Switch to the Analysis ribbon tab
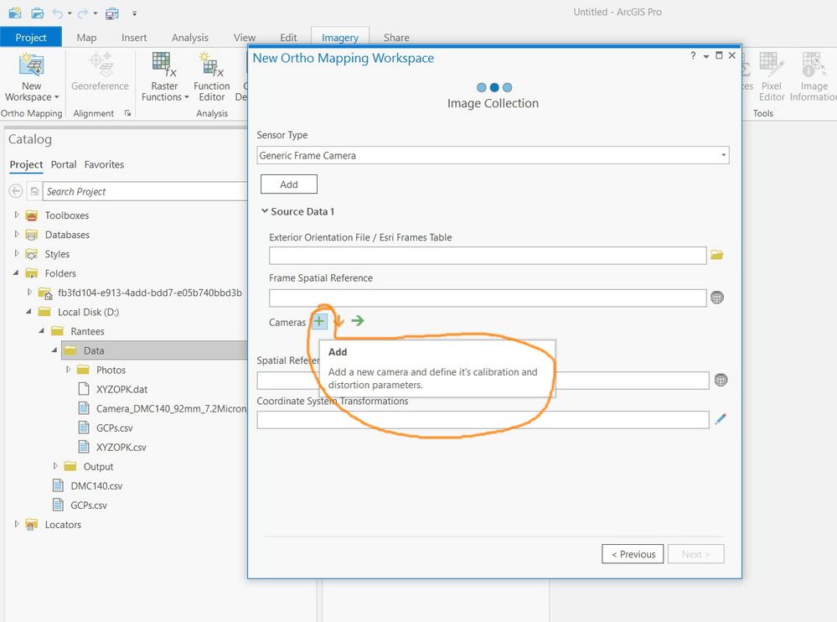Viewport: 837px width, 622px height. 190,38
